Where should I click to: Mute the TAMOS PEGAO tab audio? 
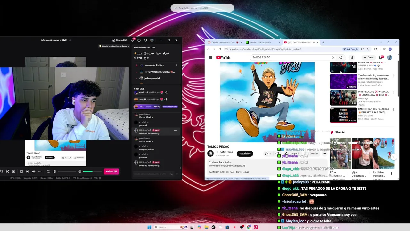[314, 42]
